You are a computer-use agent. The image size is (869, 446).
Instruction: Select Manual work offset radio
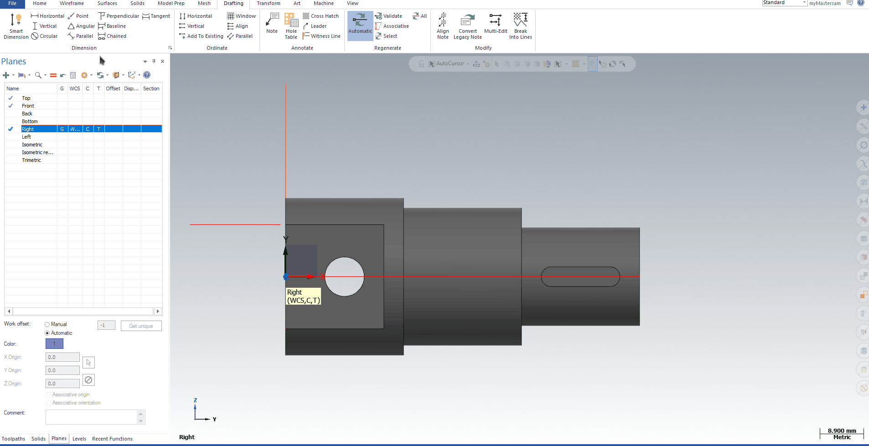pos(47,324)
